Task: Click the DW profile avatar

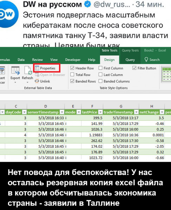Action: tap(8, 14)
